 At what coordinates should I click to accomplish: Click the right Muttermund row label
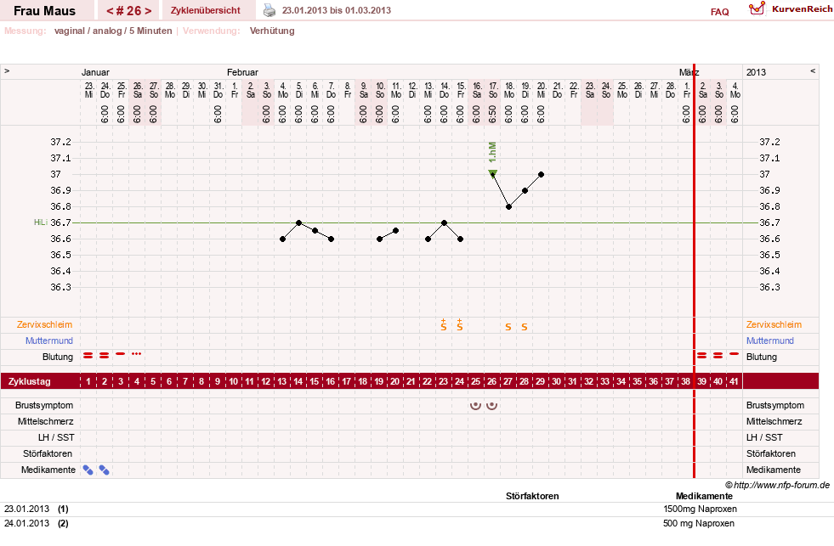click(x=770, y=341)
